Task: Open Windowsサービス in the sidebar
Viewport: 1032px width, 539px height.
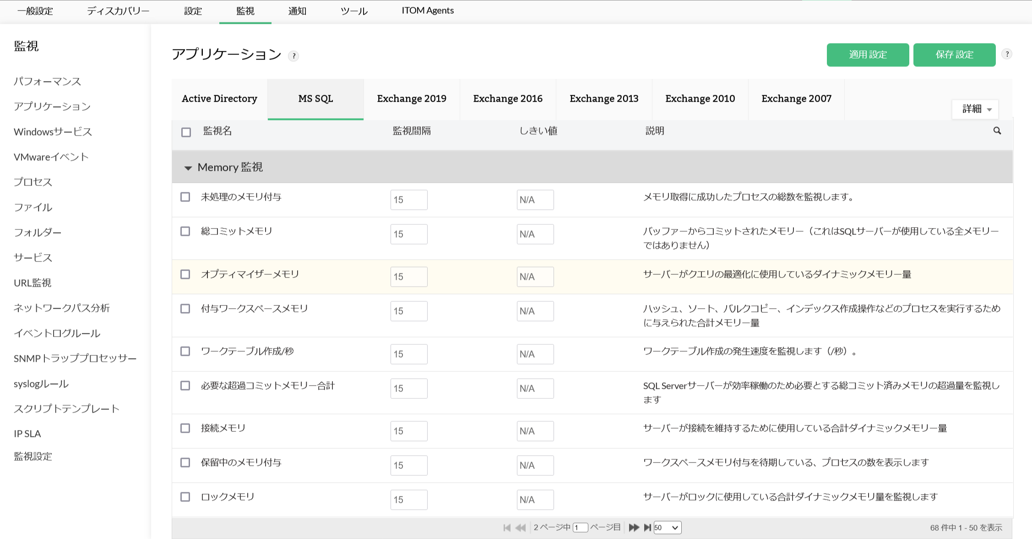Action: (53, 132)
